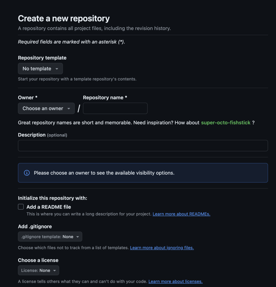This screenshot has width=276, height=287.
Task: Expand the .gitignore template selector
Action: pyautogui.click(x=50, y=237)
